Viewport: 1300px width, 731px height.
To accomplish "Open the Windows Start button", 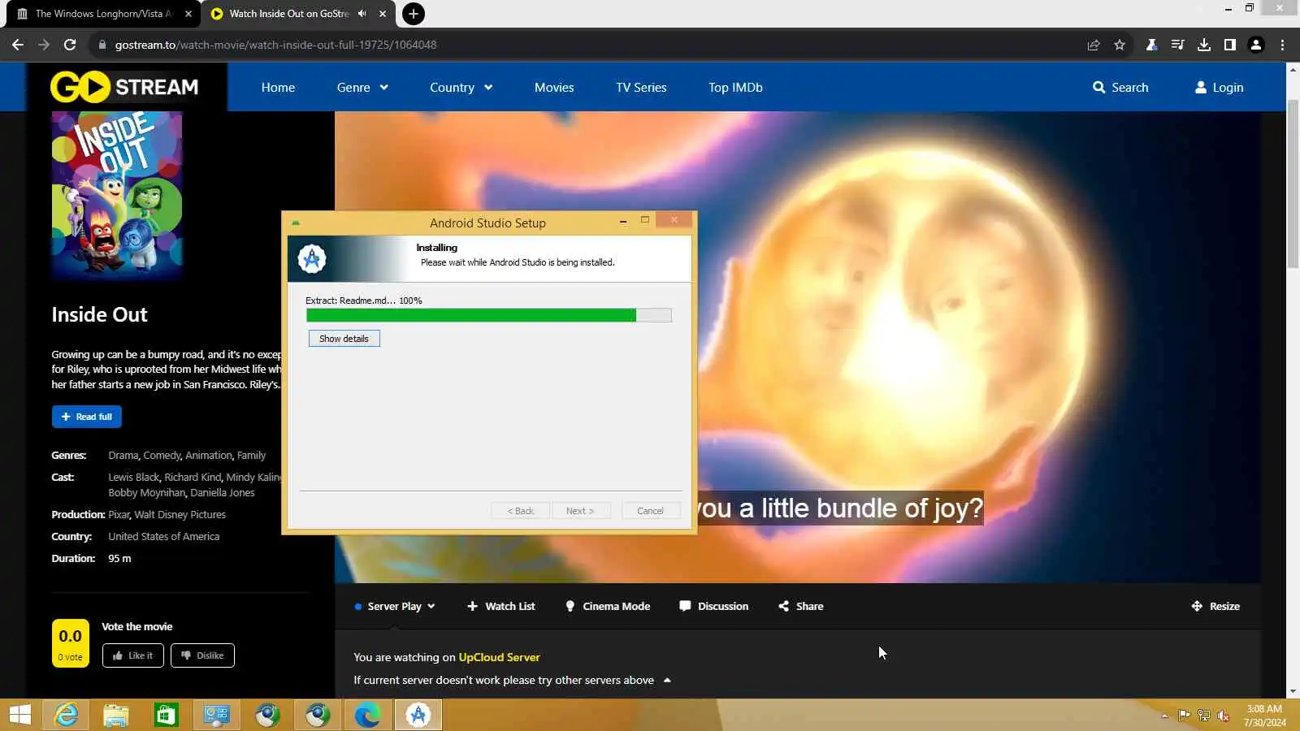I will pos(19,715).
